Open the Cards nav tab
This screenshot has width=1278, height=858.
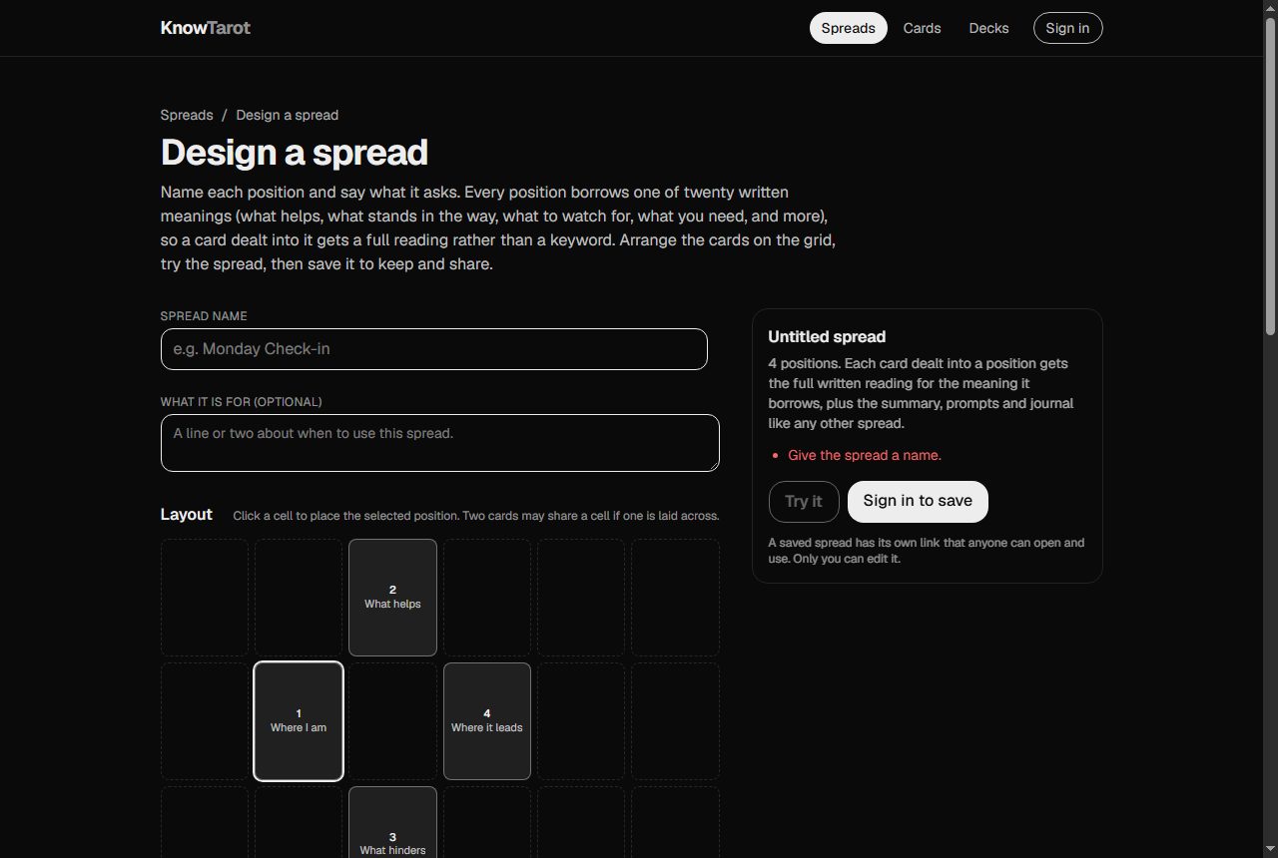tap(922, 28)
